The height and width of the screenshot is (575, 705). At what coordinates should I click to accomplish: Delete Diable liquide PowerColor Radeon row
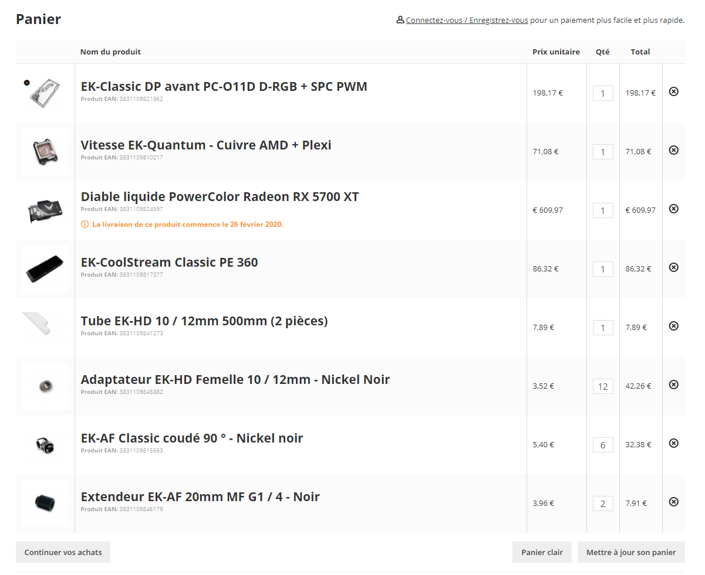pyautogui.click(x=674, y=209)
